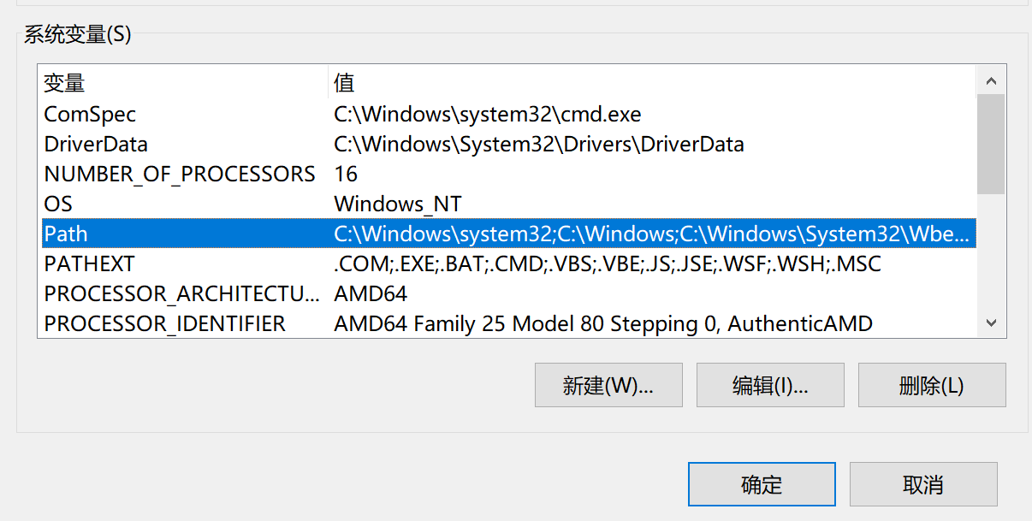This screenshot has width=1032, height=521.
Task: Click the Path value showing system32 paths
Action: 599,234
